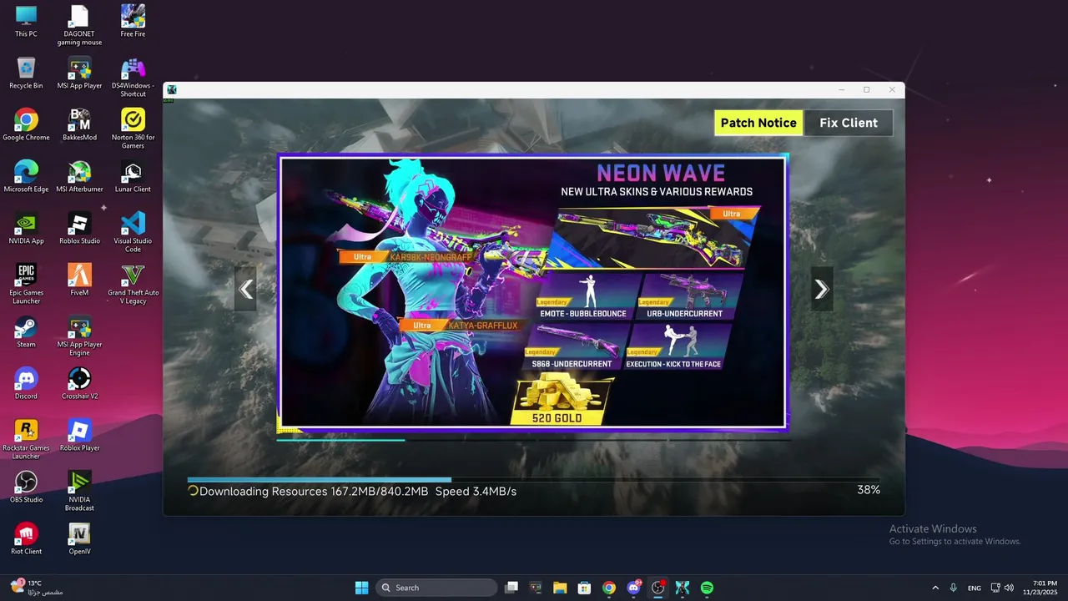This screenshot has height=601, width=1068.
Task: Show the next banner with right arrow
Action: coord(822,289)
